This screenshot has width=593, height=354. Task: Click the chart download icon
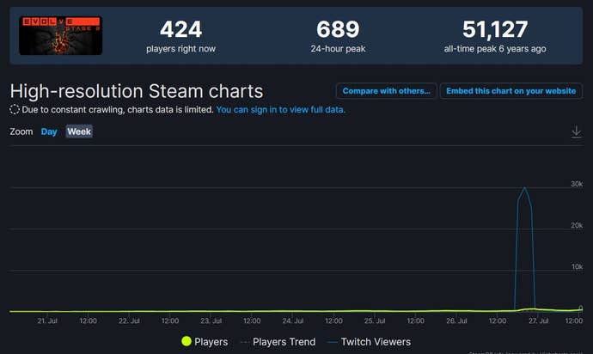(576, 131)
